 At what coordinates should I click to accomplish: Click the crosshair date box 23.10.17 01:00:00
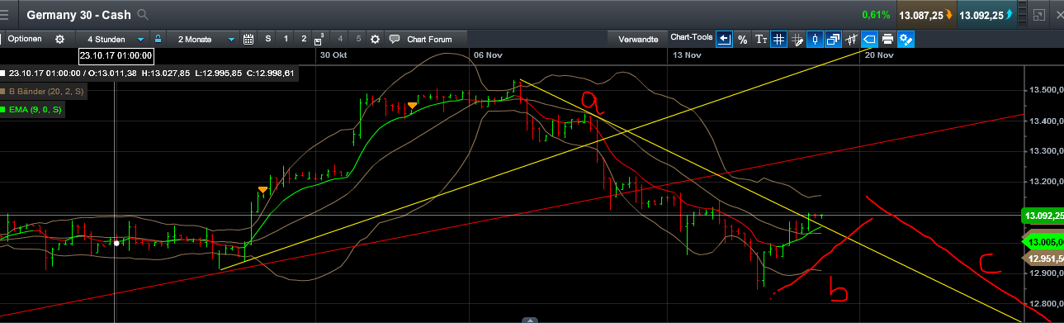click(x=116, y=56)
